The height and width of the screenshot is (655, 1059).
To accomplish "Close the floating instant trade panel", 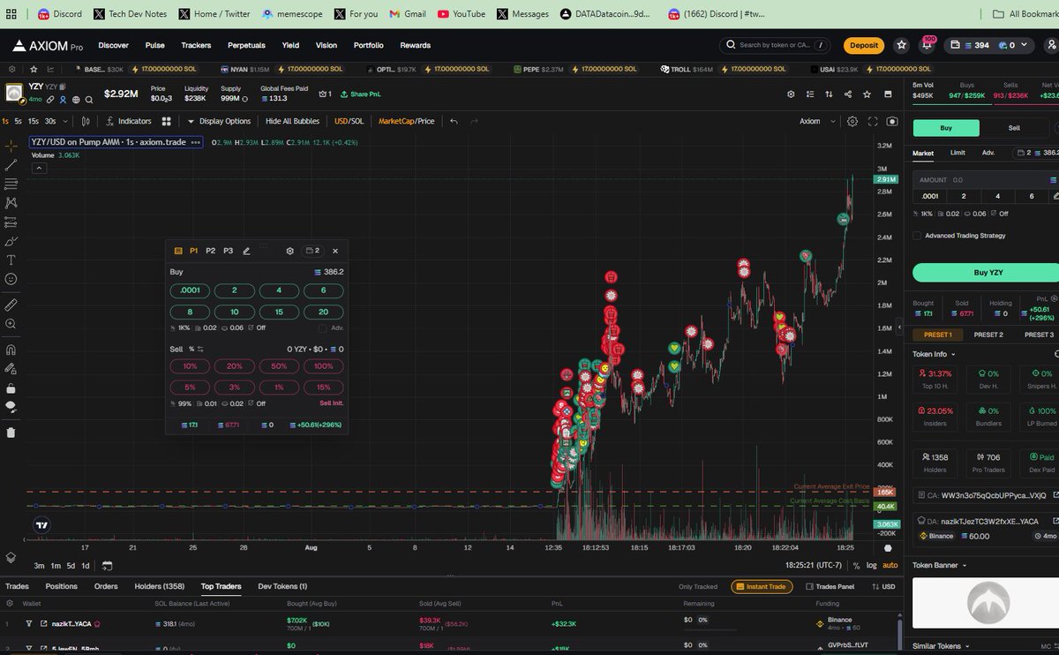I will point(335,251).
